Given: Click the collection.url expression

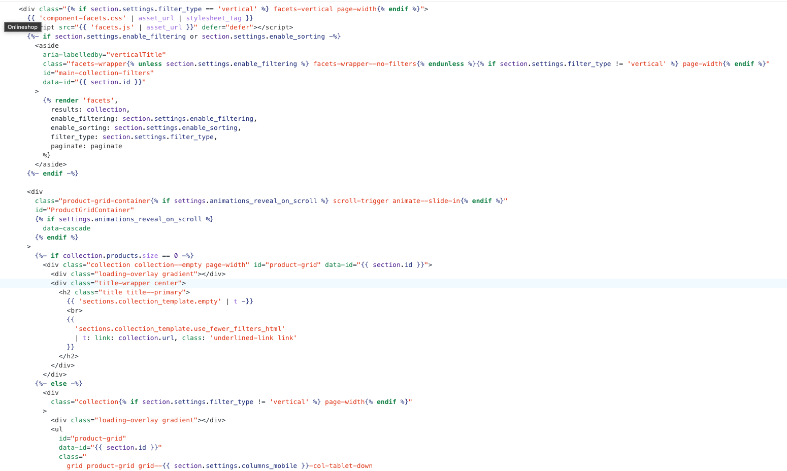Looking at the screenshot, I should coord(146,338).
